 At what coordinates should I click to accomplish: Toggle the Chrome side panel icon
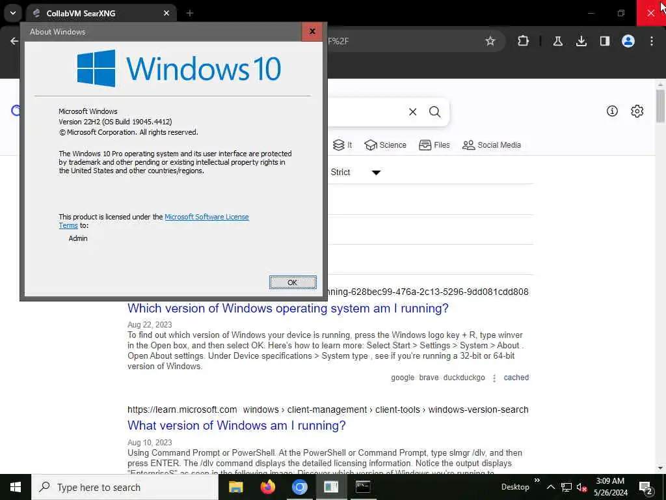[x=604, y=41]
